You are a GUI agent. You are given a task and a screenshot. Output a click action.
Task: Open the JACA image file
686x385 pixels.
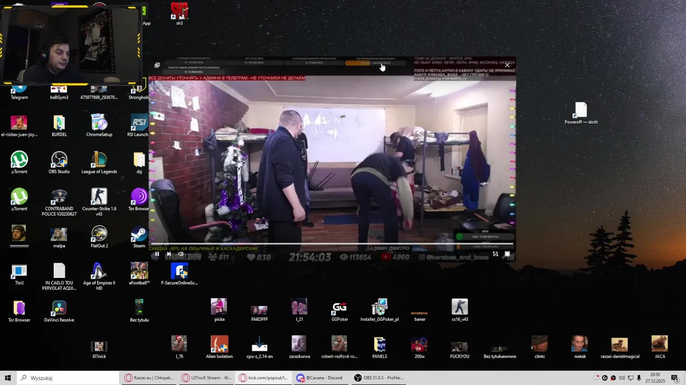pos(660,348)
